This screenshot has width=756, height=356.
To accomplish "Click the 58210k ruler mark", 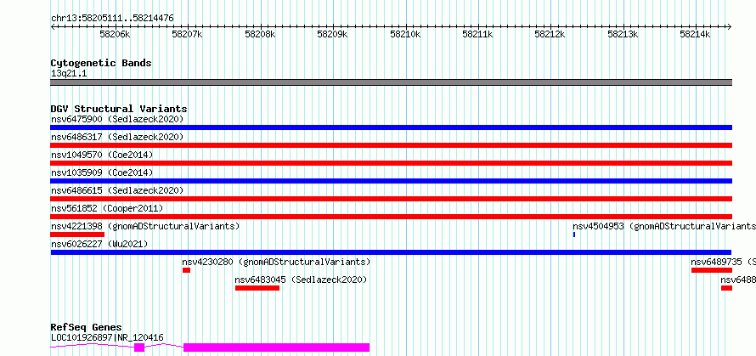I will [405, 34].
